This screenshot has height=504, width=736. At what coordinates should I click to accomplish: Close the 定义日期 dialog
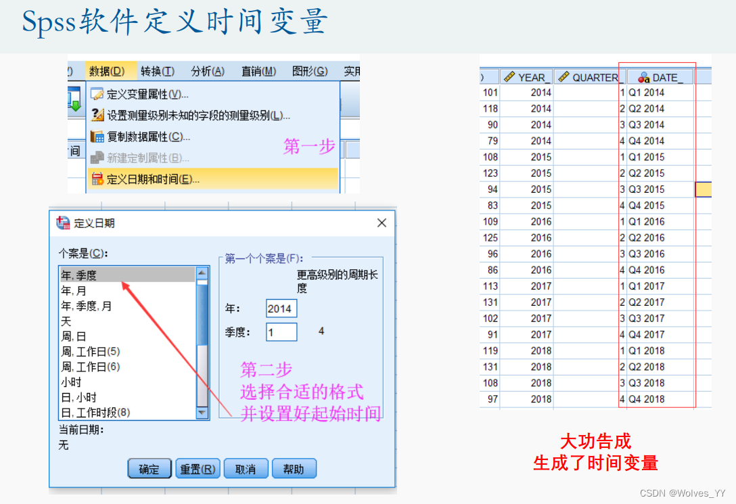click(382, 223)
